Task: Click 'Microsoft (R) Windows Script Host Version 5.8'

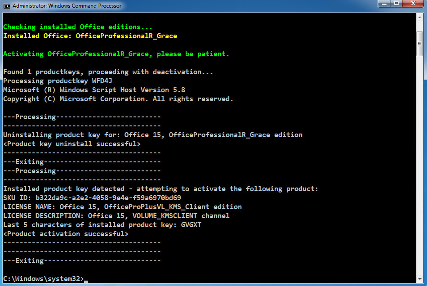Action: (94, 90)
